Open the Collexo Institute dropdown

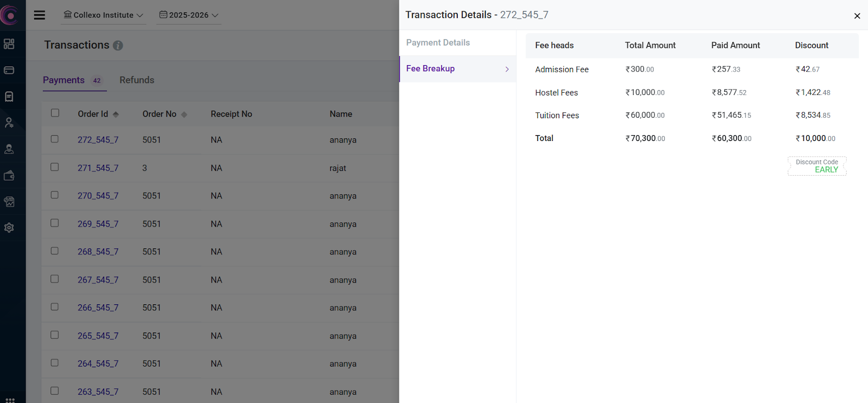[103, 15]
